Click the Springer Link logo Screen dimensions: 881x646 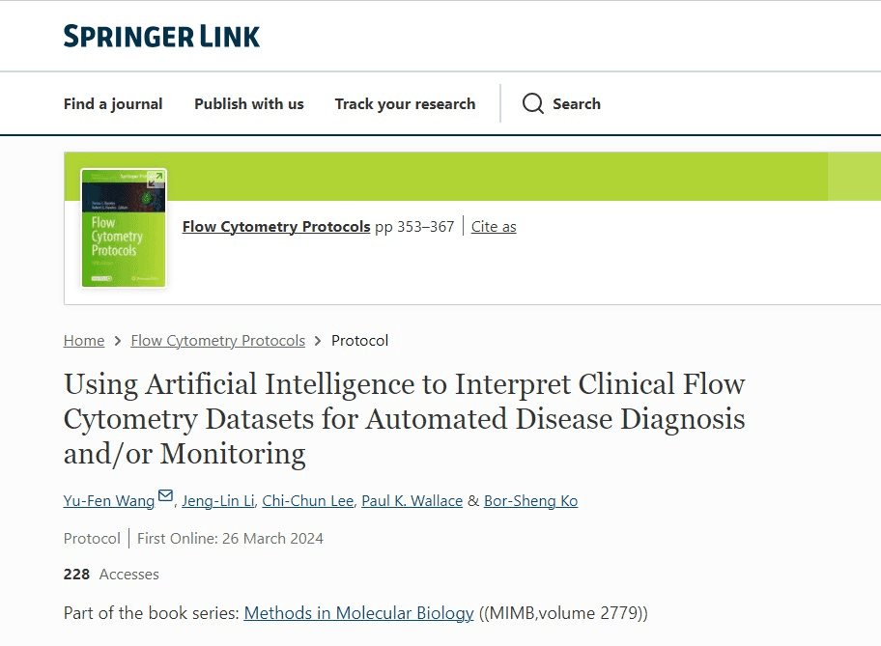161,36
